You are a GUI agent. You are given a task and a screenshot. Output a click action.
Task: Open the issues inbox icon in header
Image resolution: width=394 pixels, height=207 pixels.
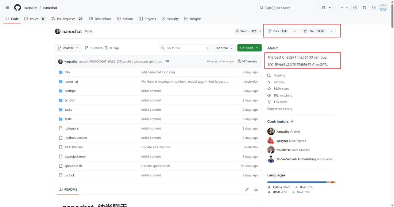[355, 8]
